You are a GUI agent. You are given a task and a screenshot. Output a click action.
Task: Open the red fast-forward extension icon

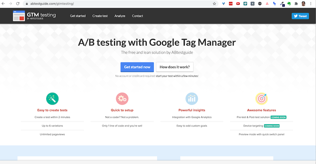pos(238,4)
